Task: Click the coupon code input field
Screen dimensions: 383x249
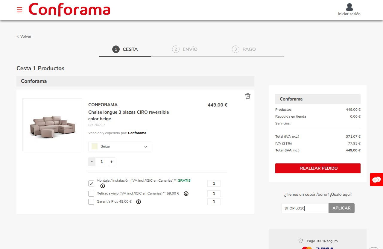Action: [305, 208]
